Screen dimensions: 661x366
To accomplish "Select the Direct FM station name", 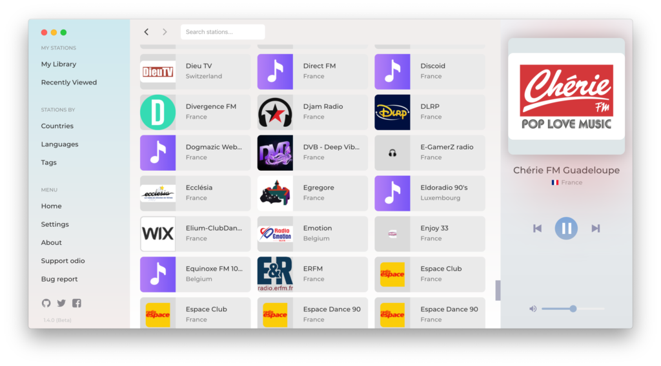I will coord(320,66).
